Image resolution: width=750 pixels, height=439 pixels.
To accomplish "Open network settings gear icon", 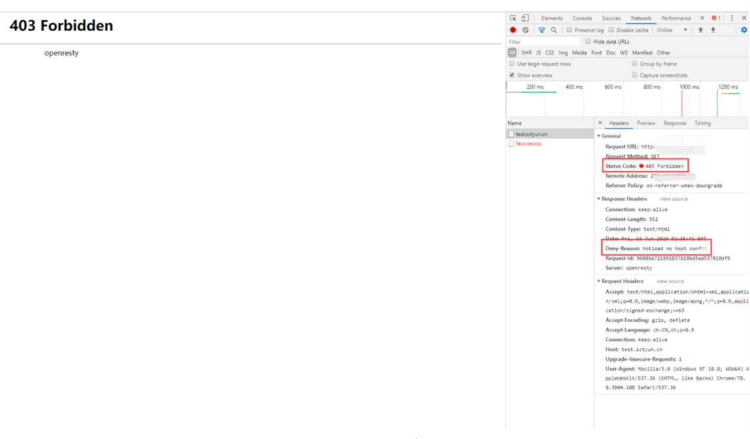I will [744, 30].
